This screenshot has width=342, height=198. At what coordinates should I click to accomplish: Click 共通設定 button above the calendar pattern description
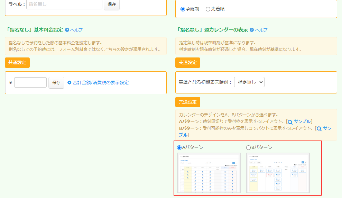click(188, 102)
